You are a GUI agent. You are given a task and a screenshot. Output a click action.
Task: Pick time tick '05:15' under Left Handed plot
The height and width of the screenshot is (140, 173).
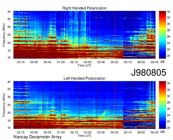(x=128, y=132)
